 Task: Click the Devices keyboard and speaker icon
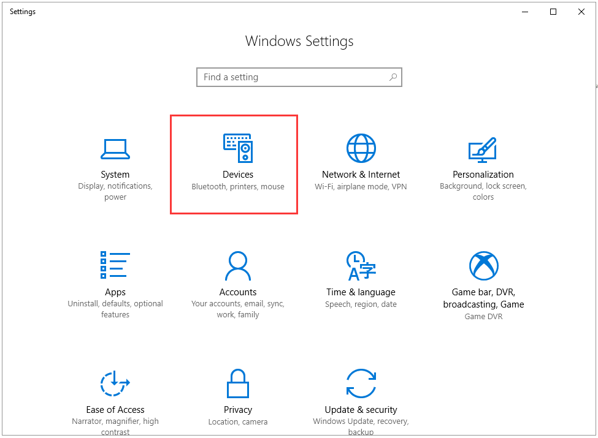[x=238, y=148]
